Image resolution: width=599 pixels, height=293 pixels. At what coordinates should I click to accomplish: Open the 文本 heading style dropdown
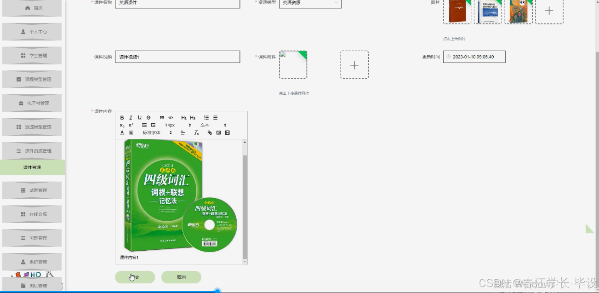point(213,125)
